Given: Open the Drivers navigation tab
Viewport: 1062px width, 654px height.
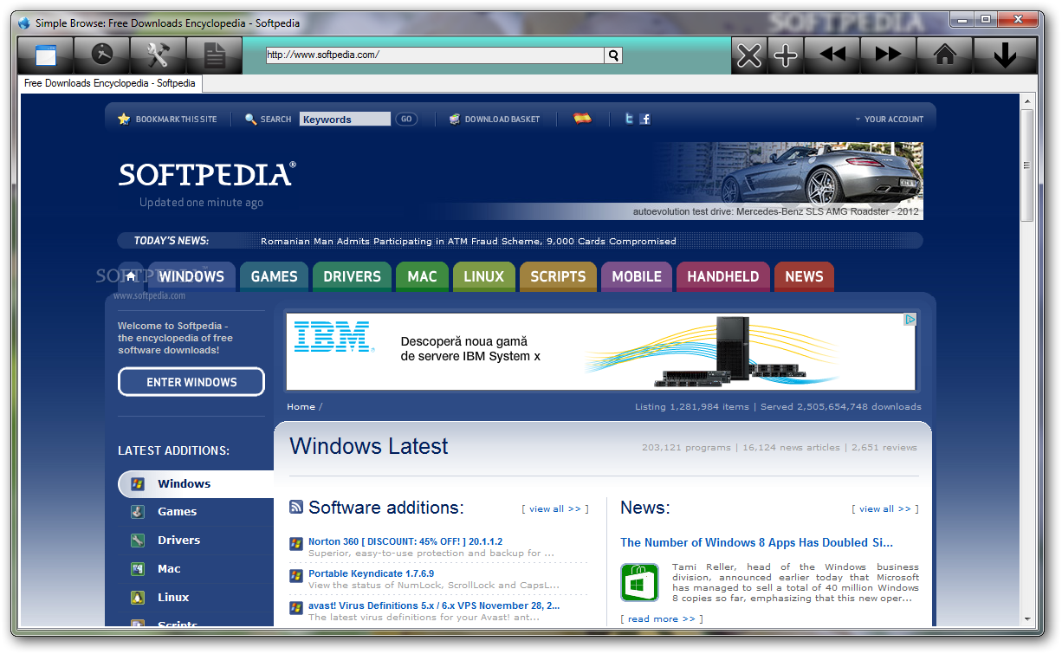Looking at the screenshot, I should click(x=352, y=276).
